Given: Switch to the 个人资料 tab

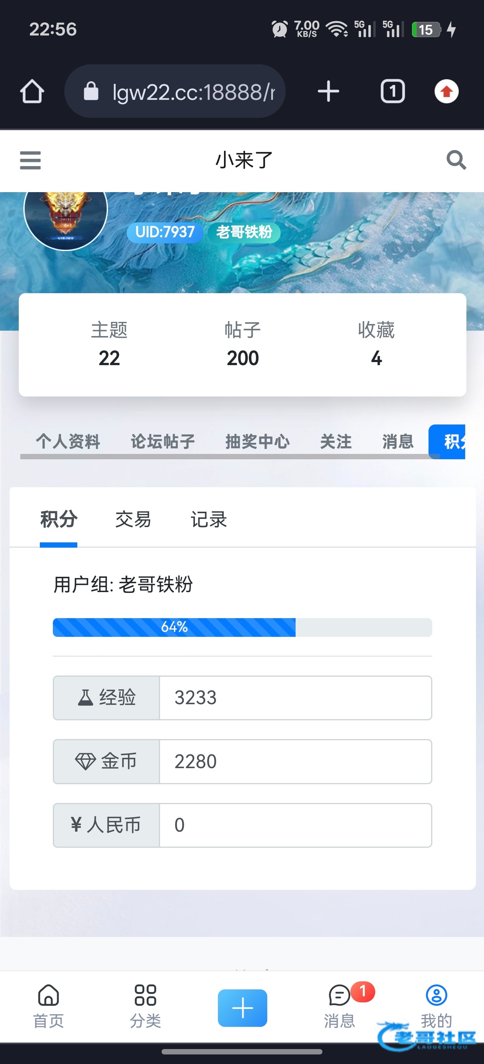Looking at the screenshot, I should 68,441.
